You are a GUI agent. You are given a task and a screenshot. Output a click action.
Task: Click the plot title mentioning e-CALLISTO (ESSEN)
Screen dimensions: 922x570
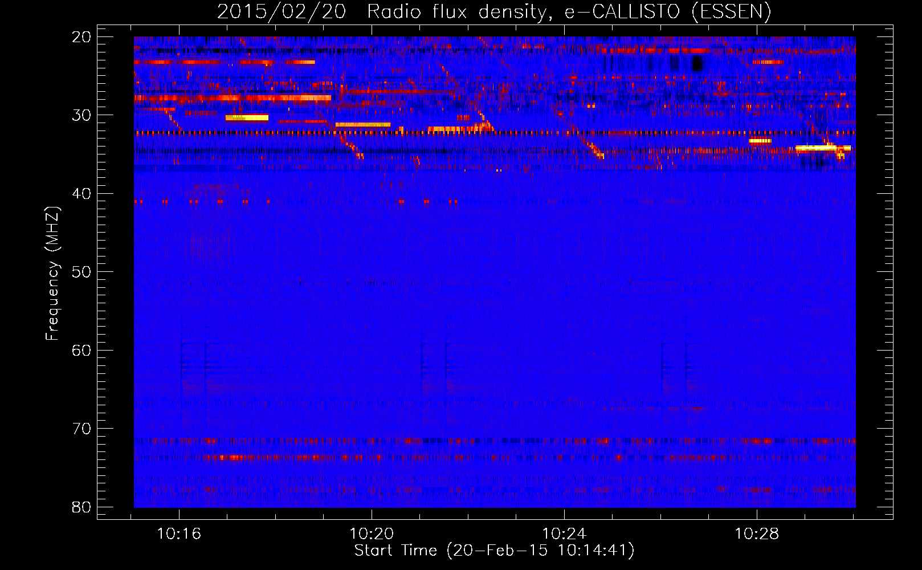[494, 11]
